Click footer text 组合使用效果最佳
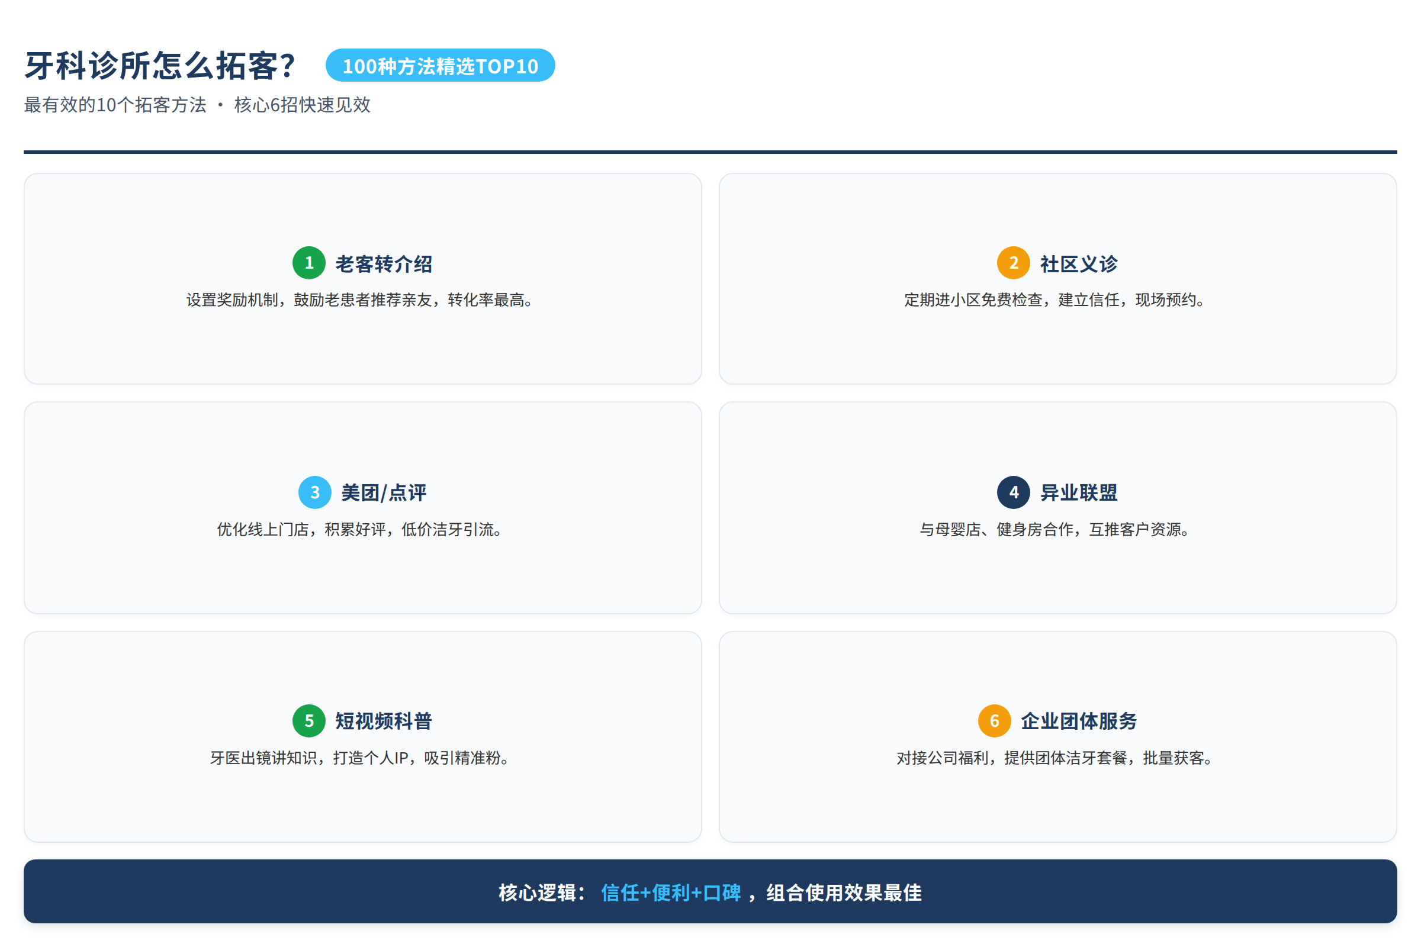Screen dimensions: 1421x947 pos(844,893)
